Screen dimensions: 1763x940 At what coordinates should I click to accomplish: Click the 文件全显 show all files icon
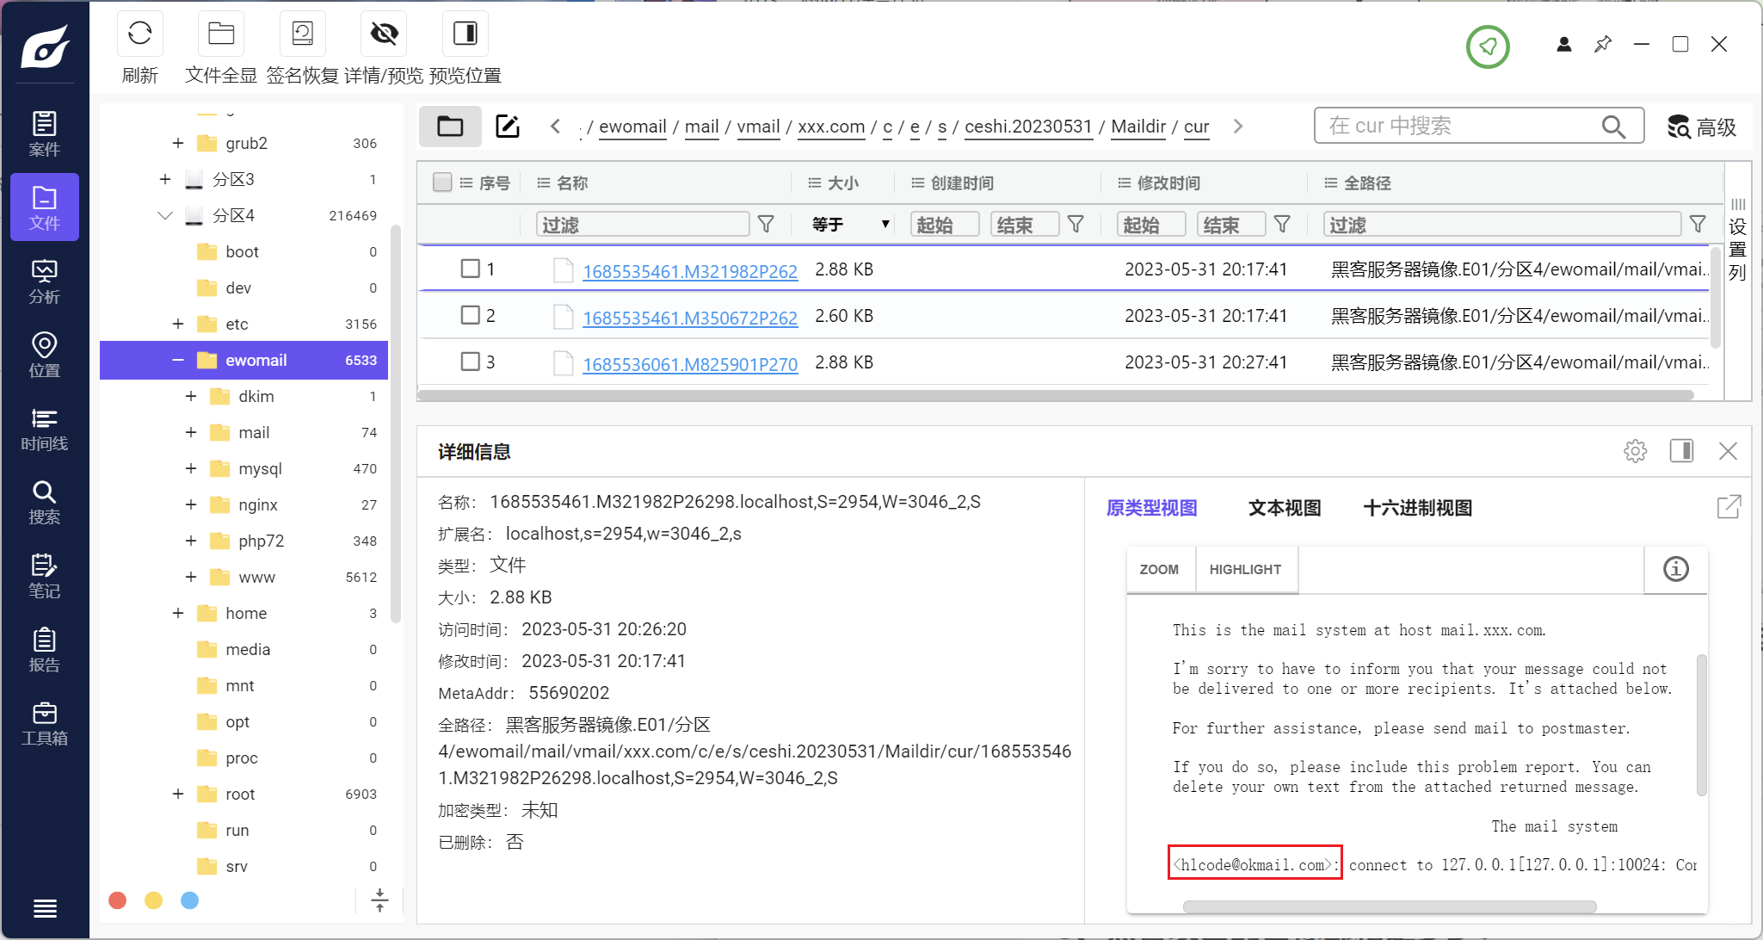[221, 34]
